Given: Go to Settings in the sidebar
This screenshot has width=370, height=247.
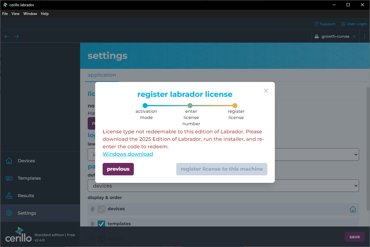Looking at the screenshot, I should tap(40, 213).
